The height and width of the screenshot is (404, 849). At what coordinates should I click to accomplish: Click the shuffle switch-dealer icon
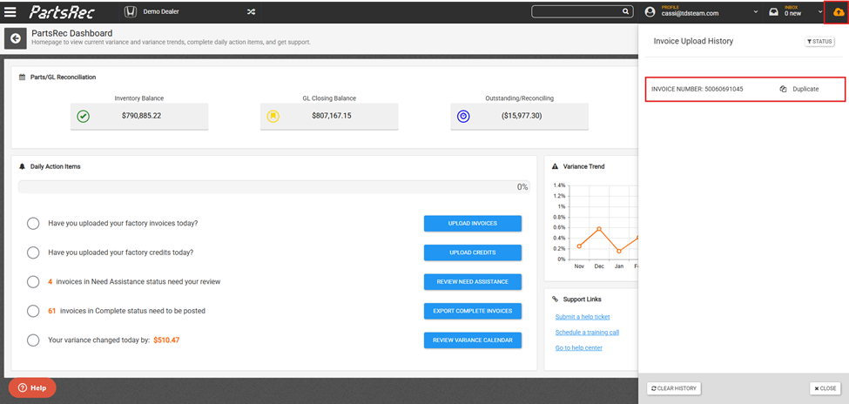252,12
